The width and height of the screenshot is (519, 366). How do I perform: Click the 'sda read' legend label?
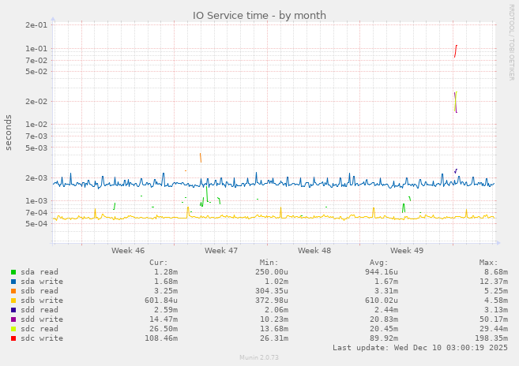coord(39,272)
